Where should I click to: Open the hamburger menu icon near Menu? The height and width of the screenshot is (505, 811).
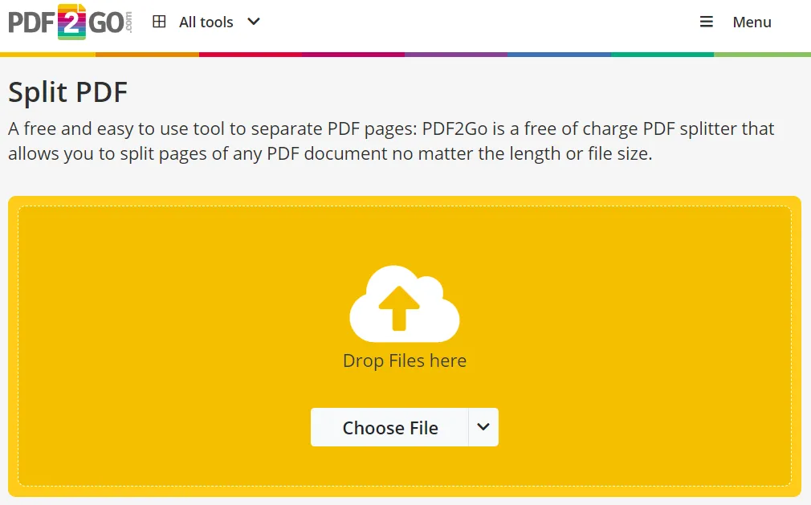pyautogui.click(x=706, y=22)
